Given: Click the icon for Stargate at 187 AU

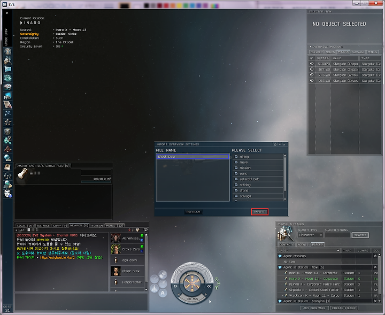Looking at the screenshot, I should click(x=312, y=69).
